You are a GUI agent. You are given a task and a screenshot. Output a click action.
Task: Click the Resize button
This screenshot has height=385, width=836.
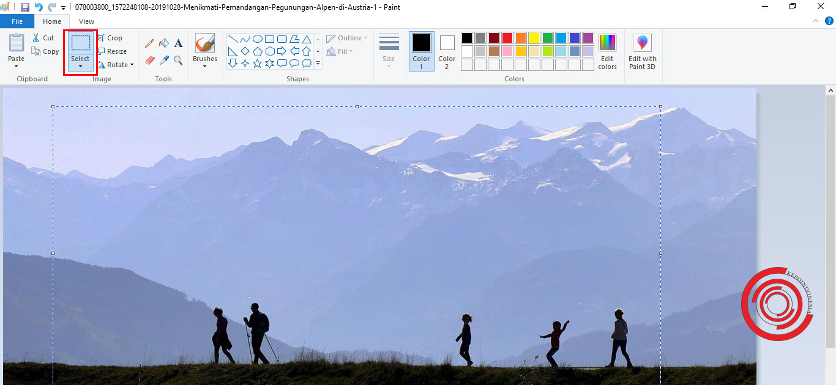coord(114,51)
